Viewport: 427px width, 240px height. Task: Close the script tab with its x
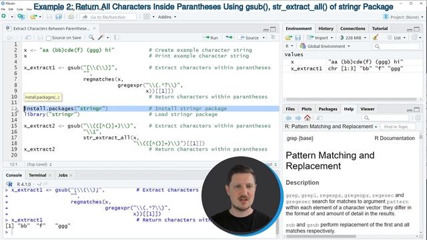[x=94, y=29]
